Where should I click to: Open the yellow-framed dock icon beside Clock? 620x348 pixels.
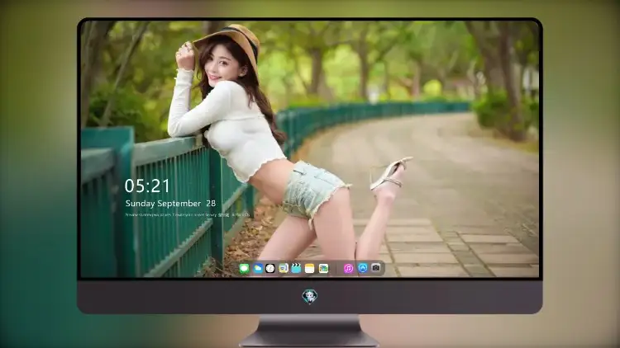[284, 269]
